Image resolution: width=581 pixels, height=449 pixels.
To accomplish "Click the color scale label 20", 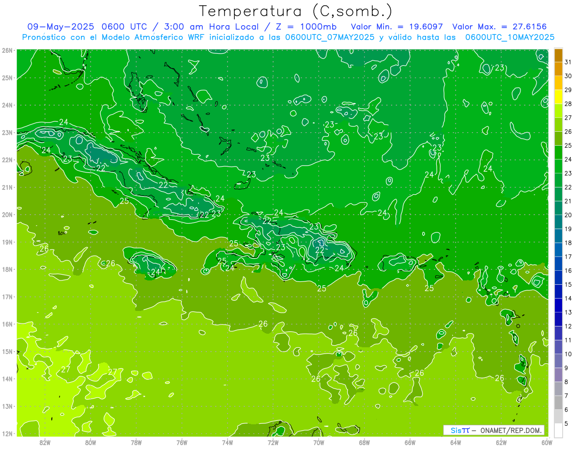I will (x=568, y=215).
